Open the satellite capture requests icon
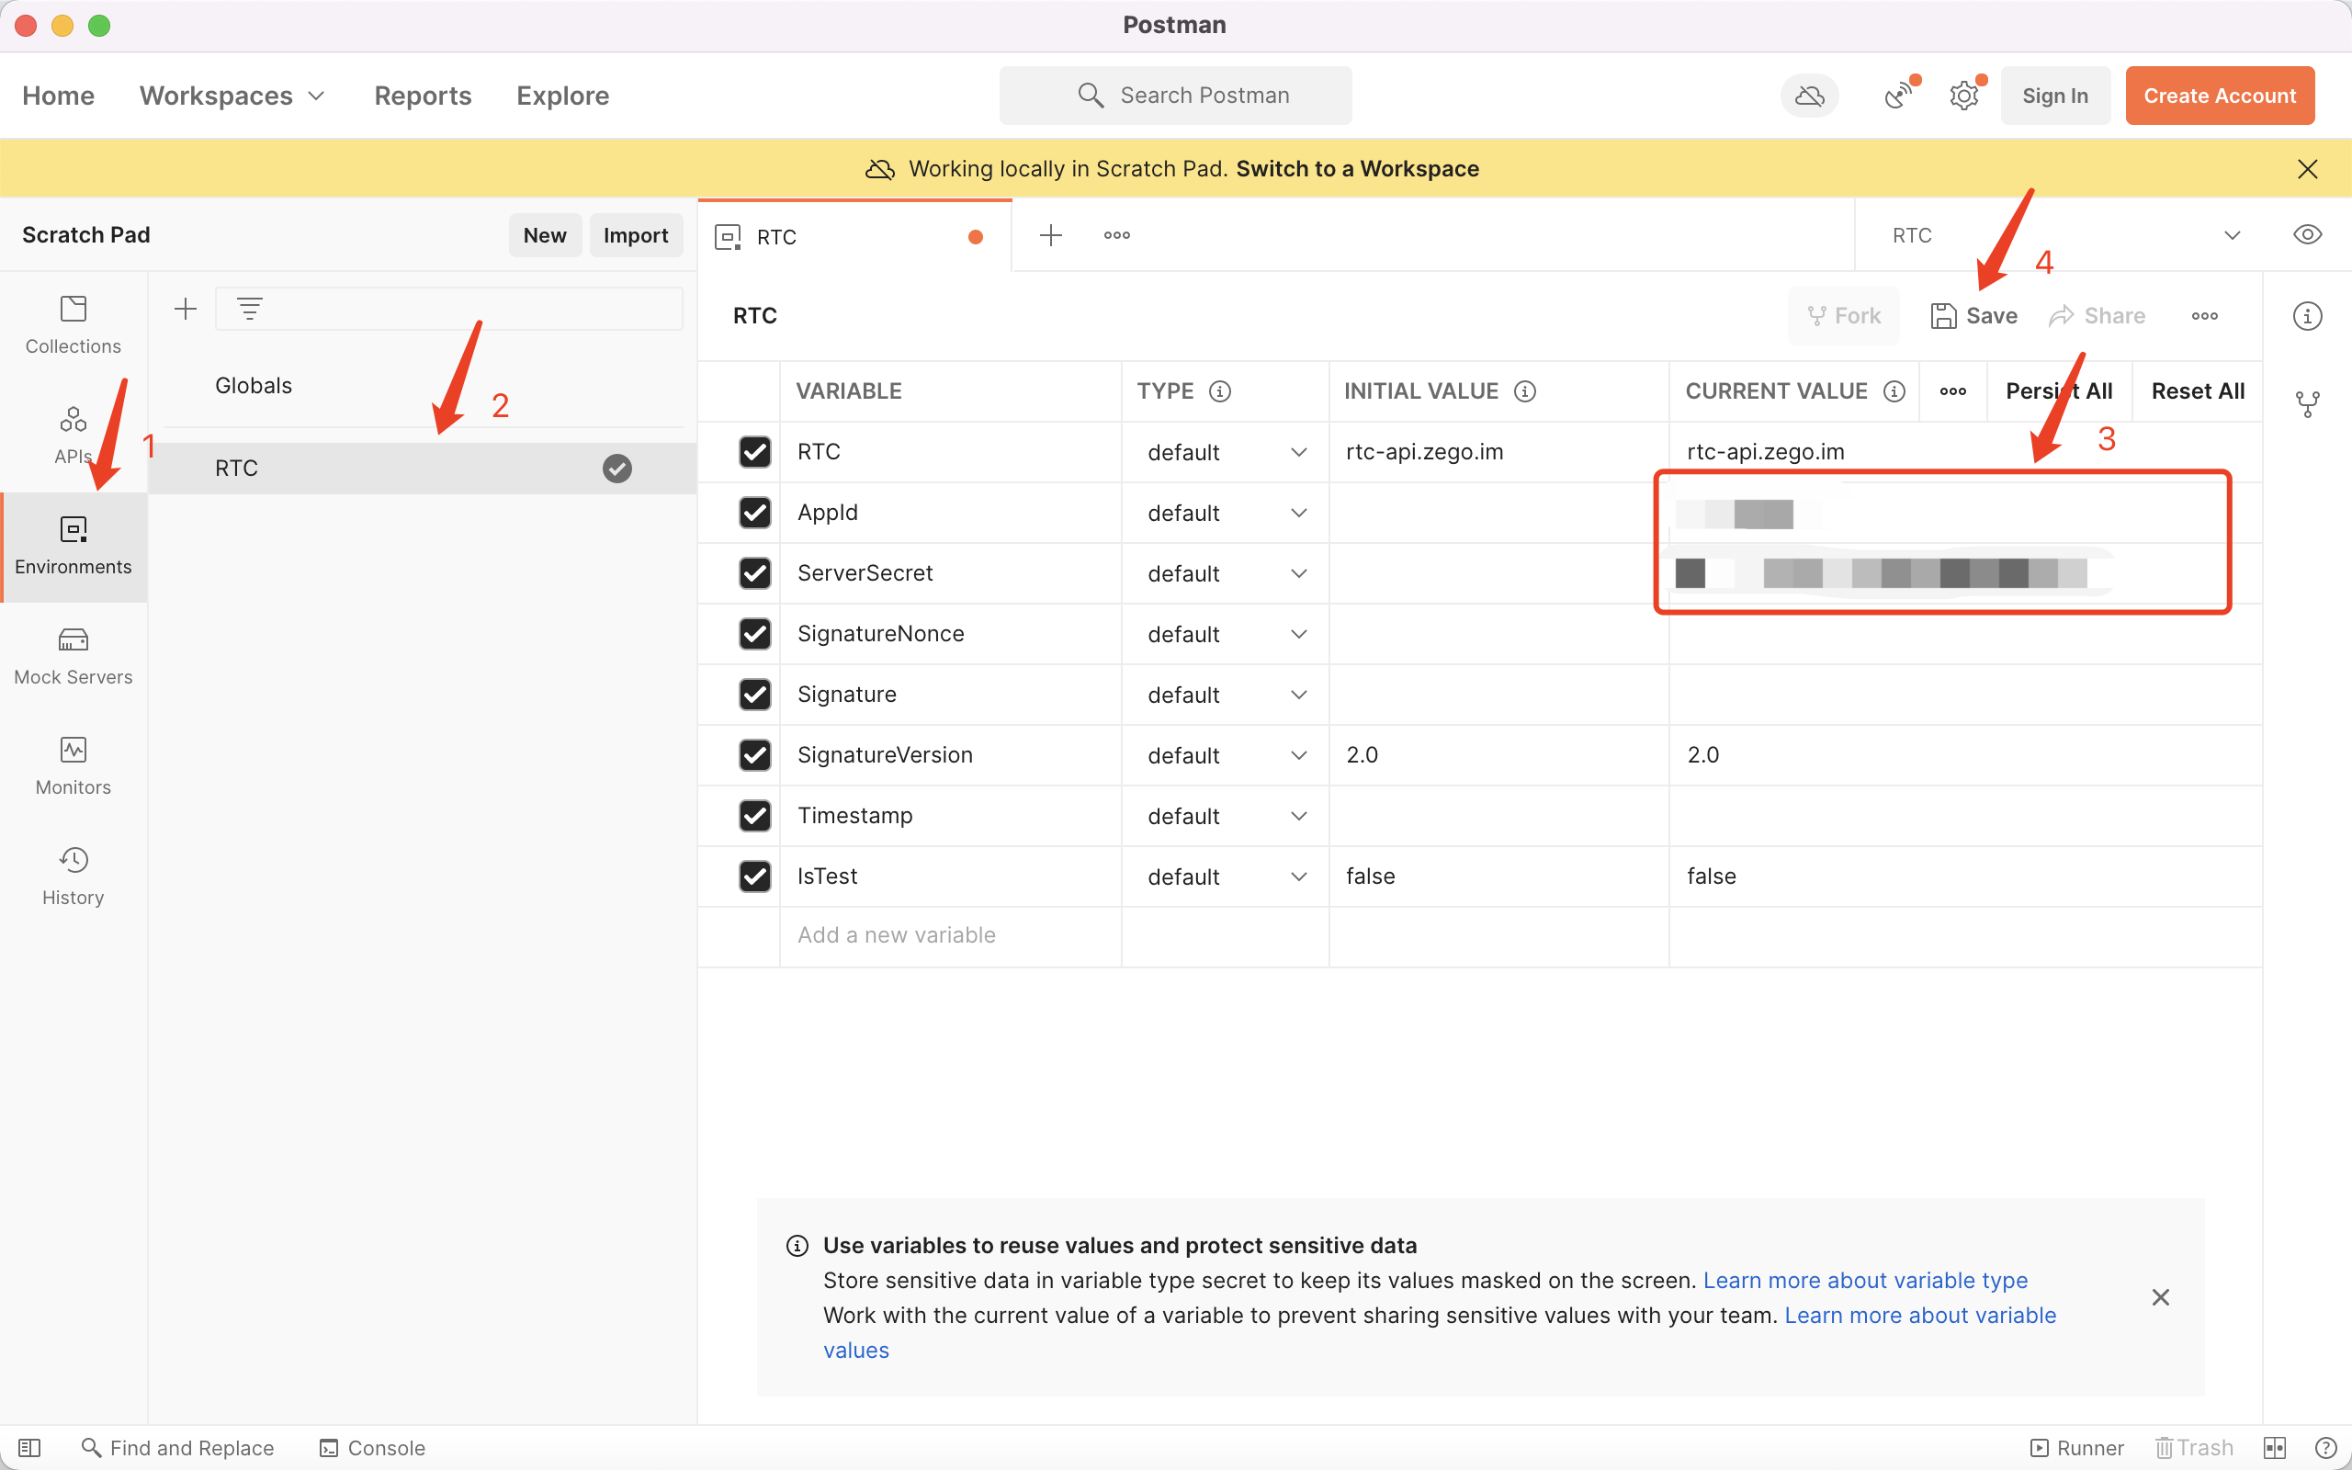Screen dimensions: 2352x1470 [x=1898, y=96]
